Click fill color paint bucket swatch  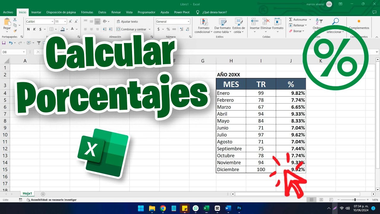63,29
